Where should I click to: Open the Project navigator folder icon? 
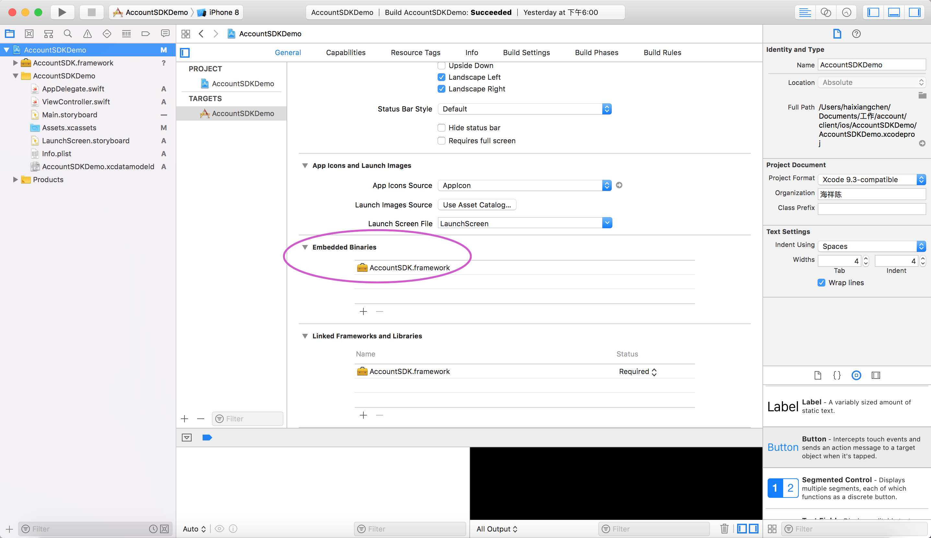tap(10, 34)
